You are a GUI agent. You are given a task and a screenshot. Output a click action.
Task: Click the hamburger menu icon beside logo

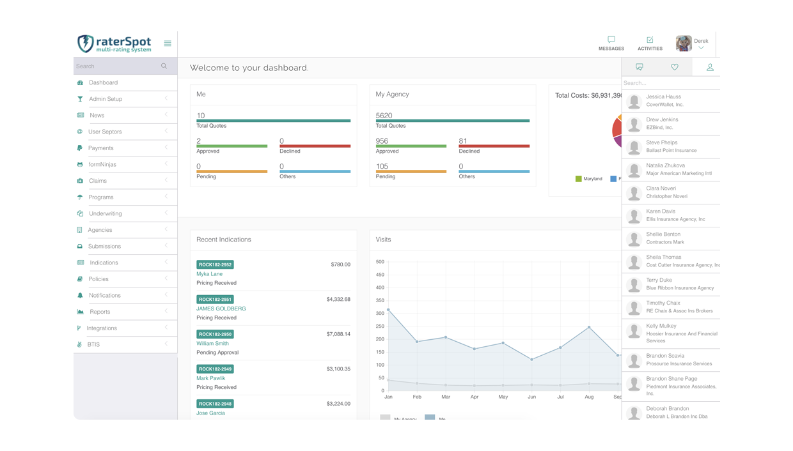168,43
